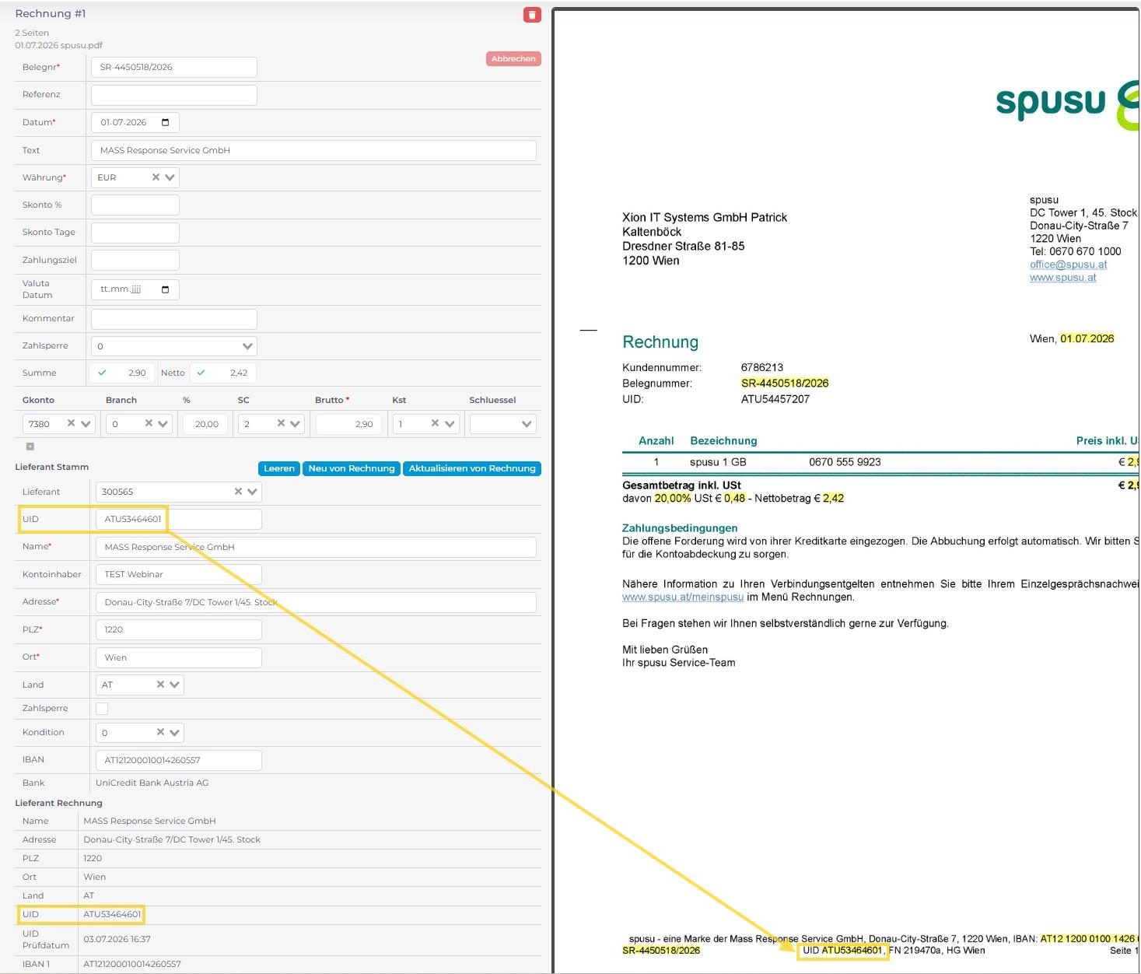Open the calendar picker in the Datum field
Image resolution: width=1141 pixels, height=974 pixels.
tap(166, 122)
